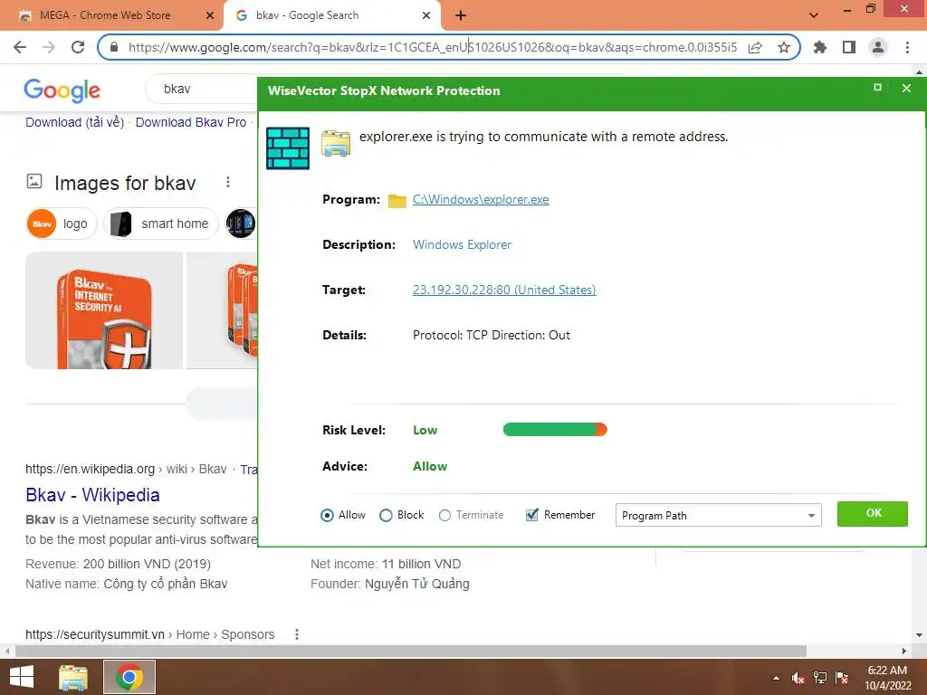This screenshot has height=695, width=927.
Task: Open Download Bkav Pro link
Action: tap(191, 122)
